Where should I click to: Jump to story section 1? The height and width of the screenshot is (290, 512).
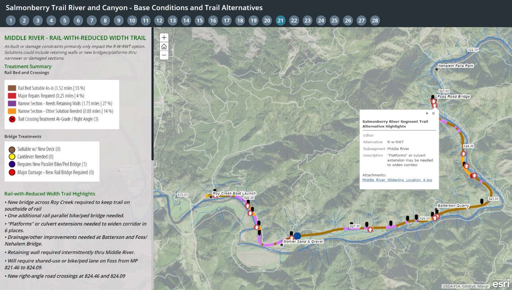pyautogui.click(x=11, y=21)
